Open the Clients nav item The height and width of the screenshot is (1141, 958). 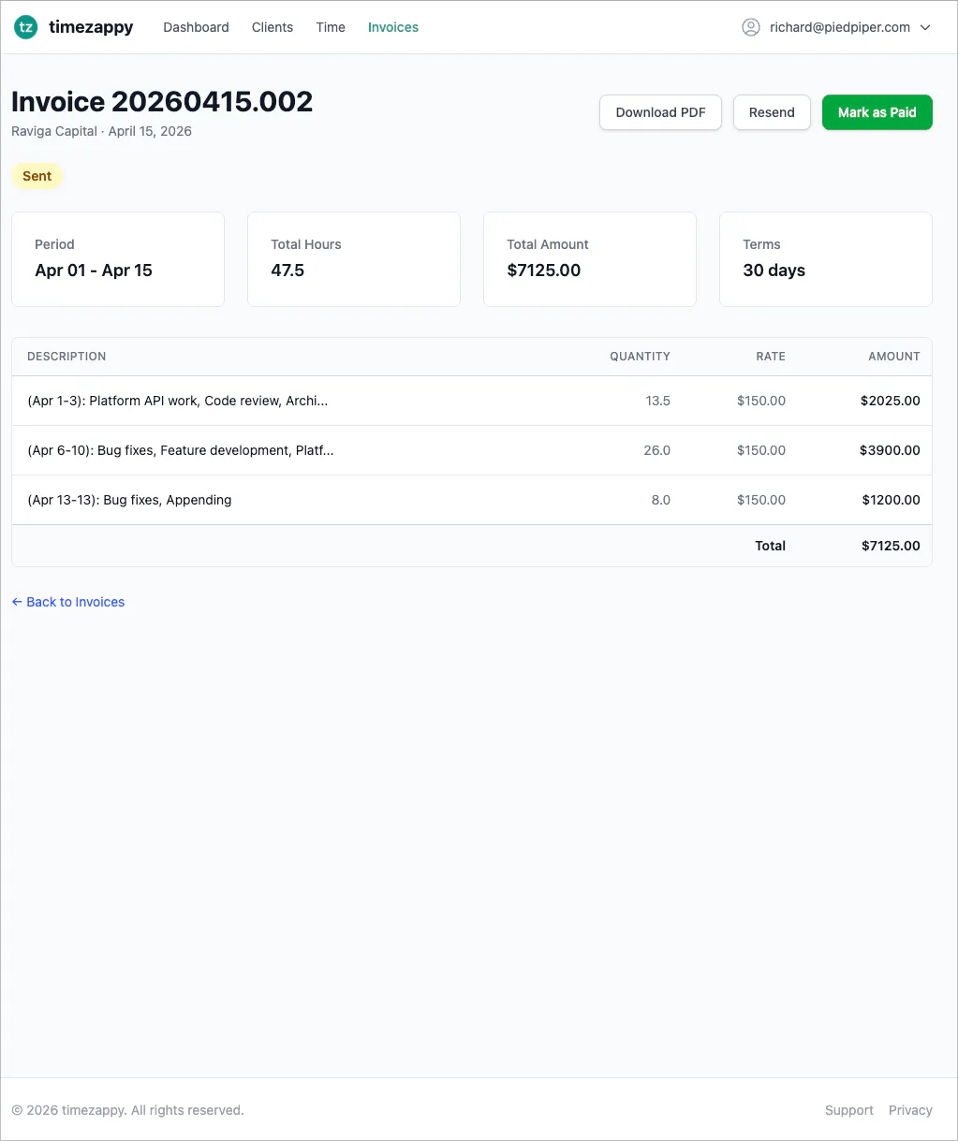(273, 27)
